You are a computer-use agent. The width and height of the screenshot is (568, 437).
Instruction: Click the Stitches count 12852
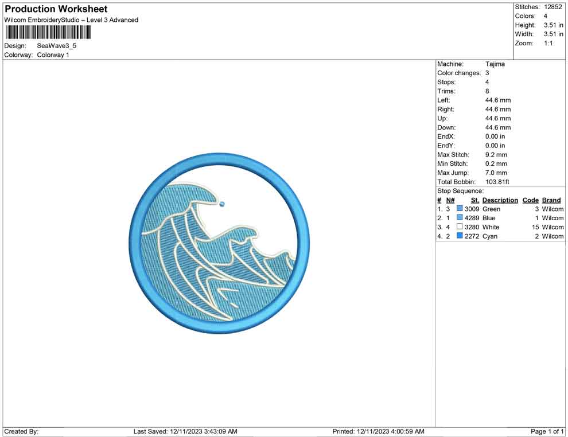[x=553, y=7]
